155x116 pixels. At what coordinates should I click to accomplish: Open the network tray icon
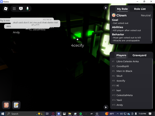coord(125,114)
